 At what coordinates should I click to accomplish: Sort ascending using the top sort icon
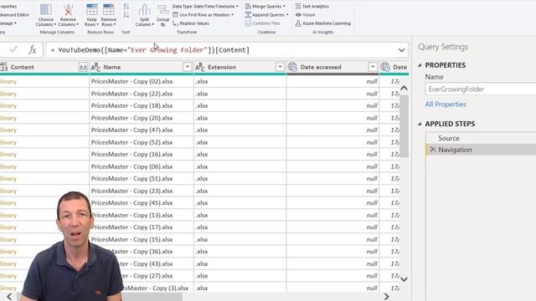(x=126, y=6)
